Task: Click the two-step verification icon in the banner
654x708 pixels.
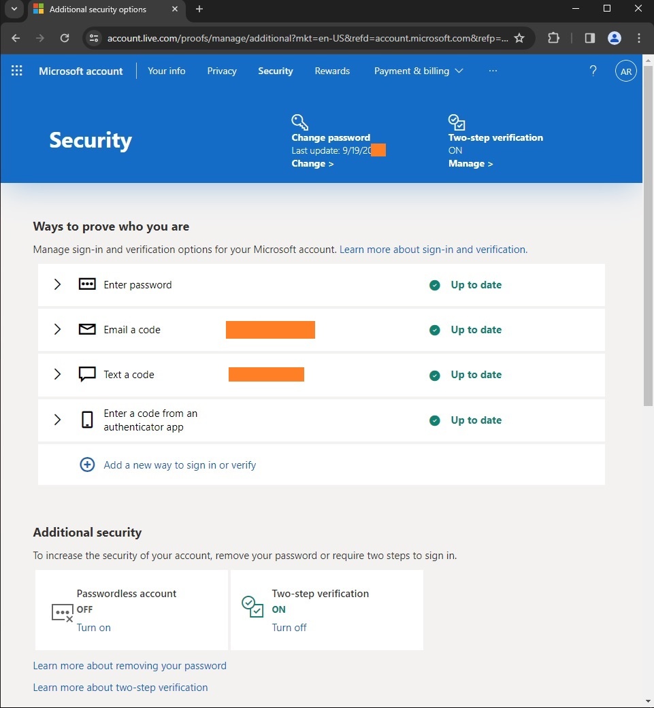Action: tap(457, 122)
